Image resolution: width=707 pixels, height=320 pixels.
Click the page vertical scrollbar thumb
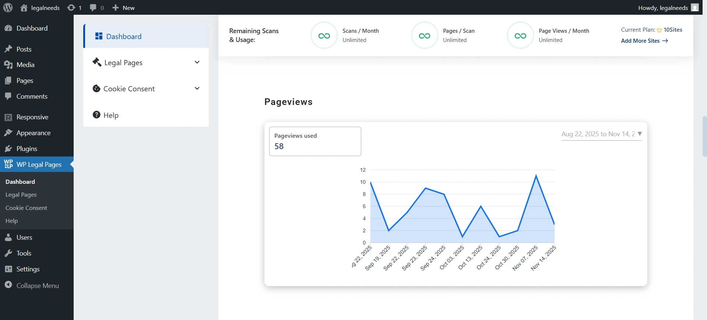pos(704,136)
